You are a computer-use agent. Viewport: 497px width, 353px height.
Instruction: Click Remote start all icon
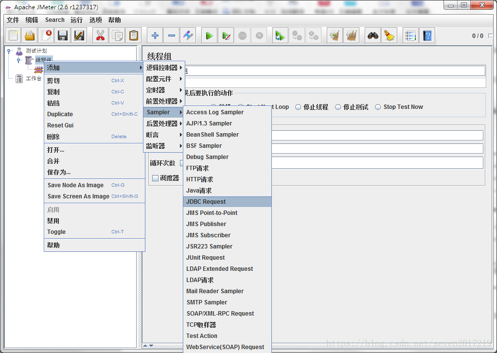pyautogui.click(x=280, y=35)
